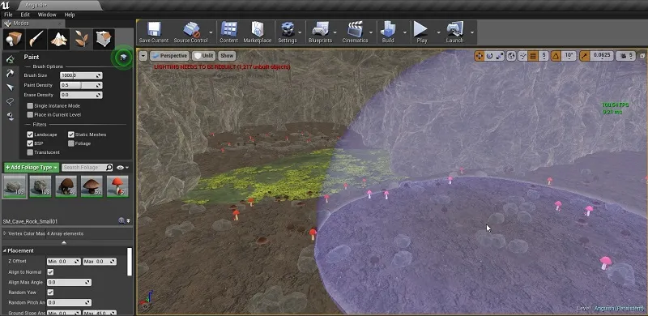This screenshot has width=648, height=316.
Task: Click Add Foliage Type button
Action: [32, 167]
